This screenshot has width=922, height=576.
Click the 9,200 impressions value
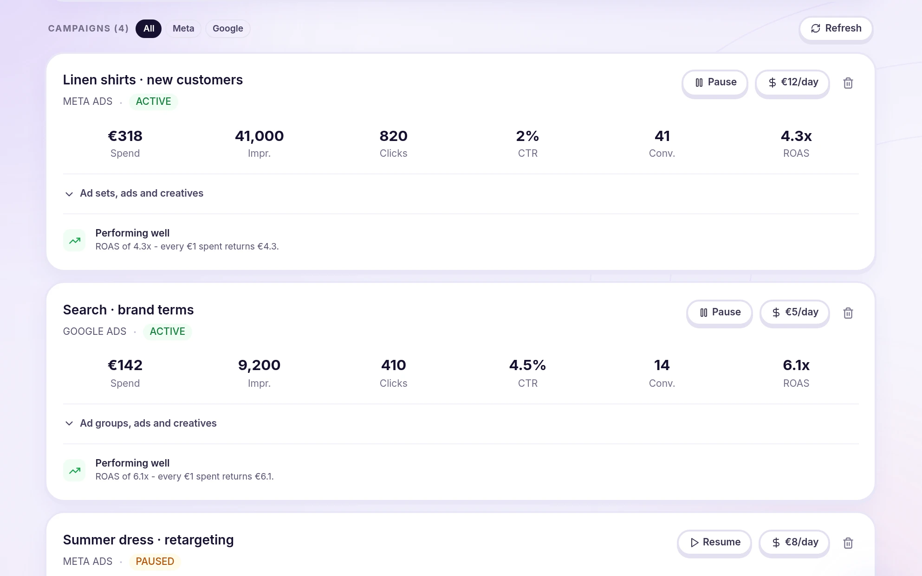pos(259,365)
